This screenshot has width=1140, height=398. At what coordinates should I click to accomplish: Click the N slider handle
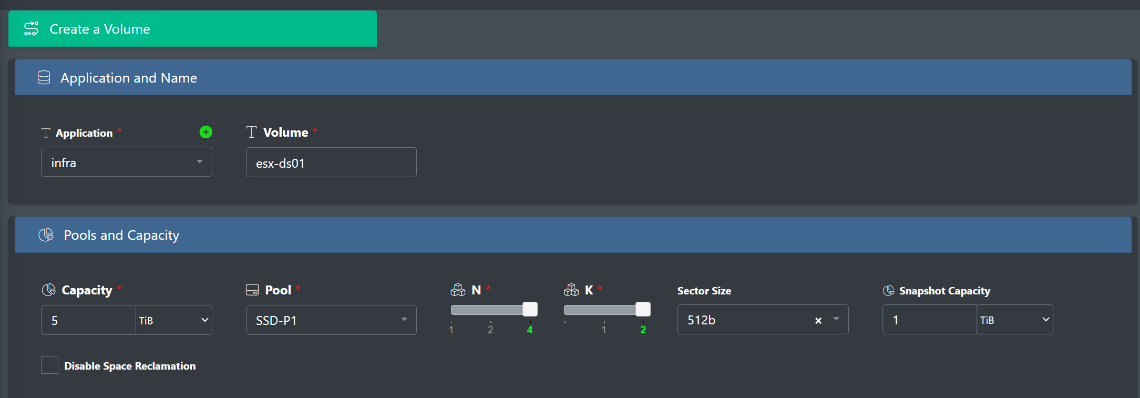pyautogui.click(x=530, y=309)
